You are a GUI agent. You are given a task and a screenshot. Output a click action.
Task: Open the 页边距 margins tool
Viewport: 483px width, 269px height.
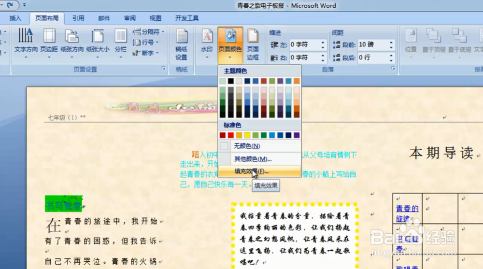pos(49,43)
